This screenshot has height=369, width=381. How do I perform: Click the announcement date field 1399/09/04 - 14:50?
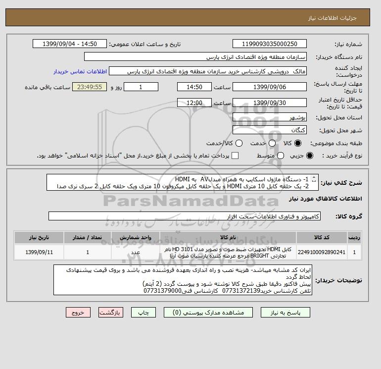click(x=70, y=44)
